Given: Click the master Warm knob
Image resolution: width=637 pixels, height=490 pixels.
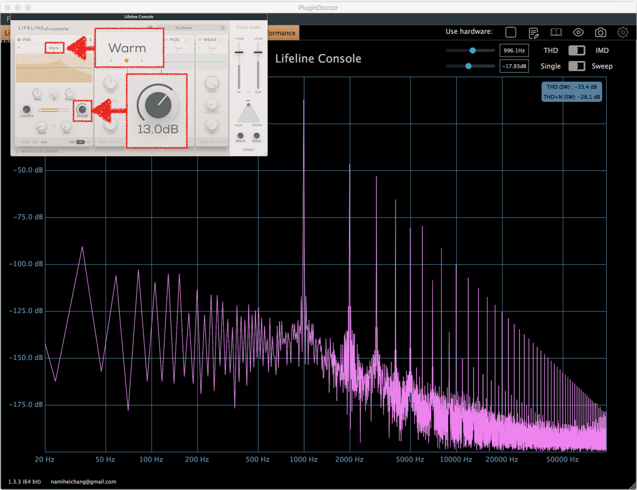Looking at the screenshot, I should point(240,135).
